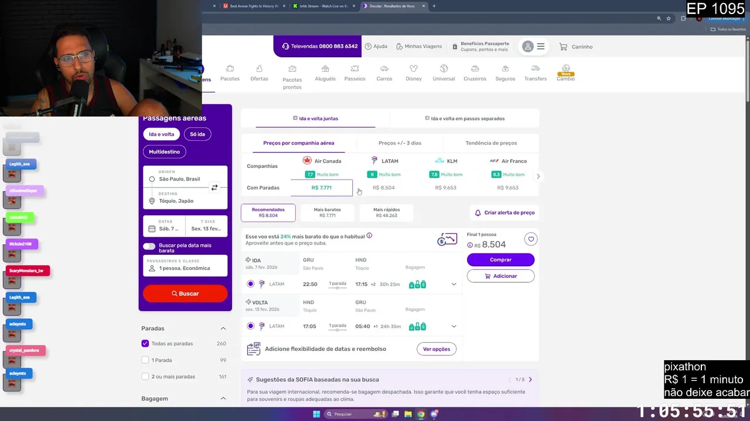Screen dimensions: 750x421
Task: Show next airlines in price table
Action: point(538,176)
